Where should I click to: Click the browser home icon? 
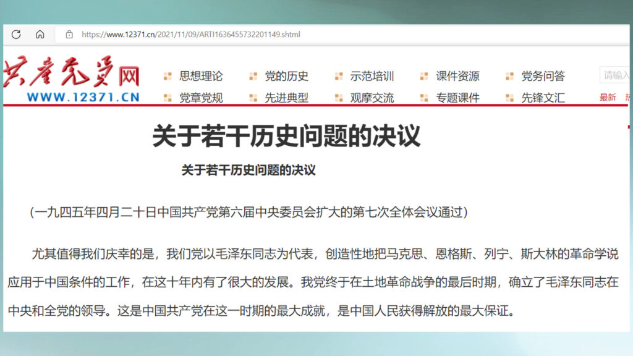[x=40, y=35]
